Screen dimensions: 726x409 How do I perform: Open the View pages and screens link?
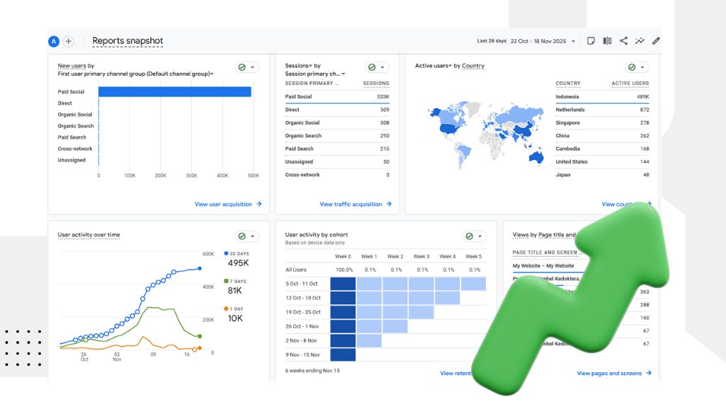pos(609,374)
